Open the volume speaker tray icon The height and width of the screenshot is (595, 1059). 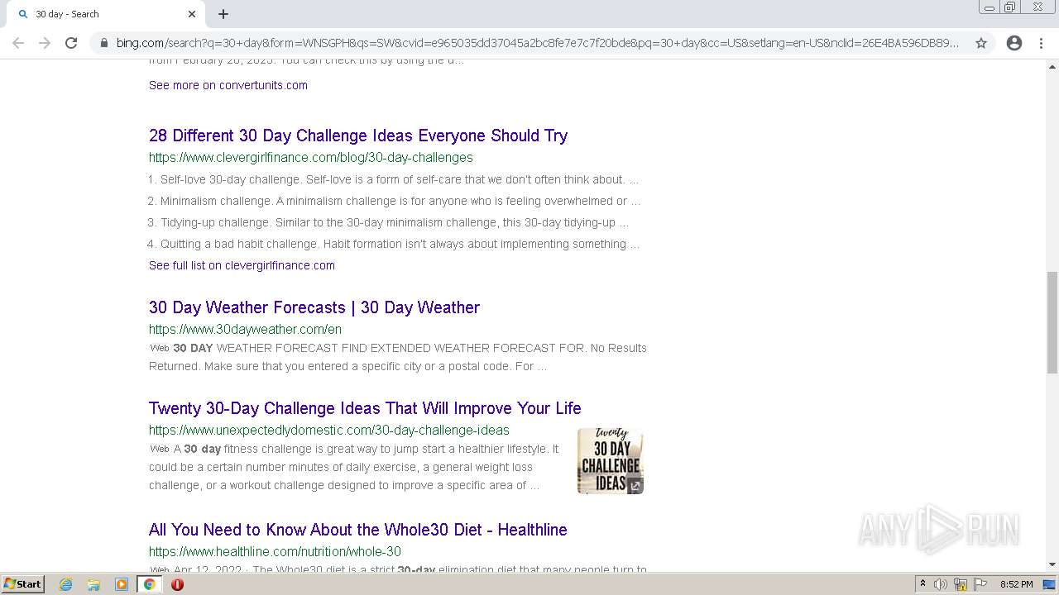coord(940,584)
